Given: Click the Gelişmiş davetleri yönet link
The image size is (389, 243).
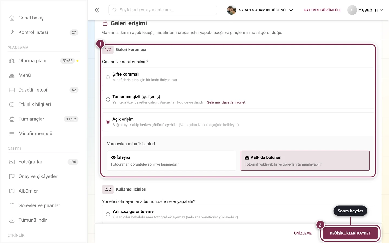Looking at the screenshot, I should (x=226, y=102).
